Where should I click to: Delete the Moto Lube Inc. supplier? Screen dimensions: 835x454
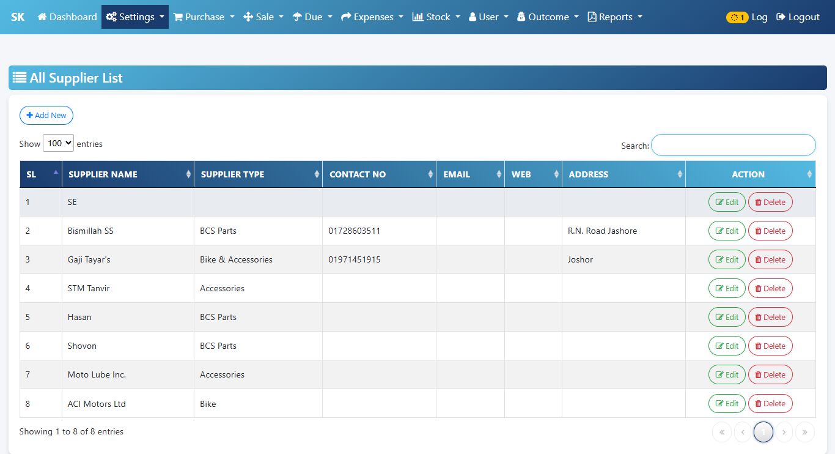click(770, 374)
